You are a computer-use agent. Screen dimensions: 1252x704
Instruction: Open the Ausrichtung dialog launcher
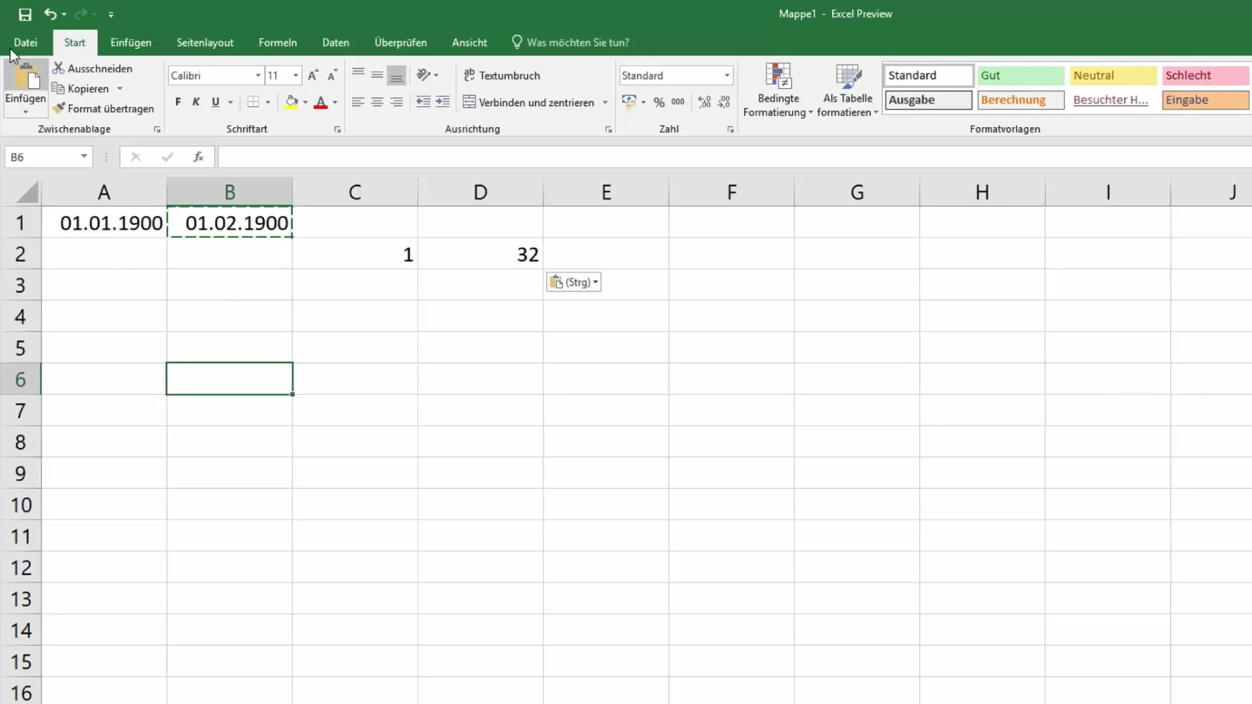pyautogui.click(x=608, y=130)
